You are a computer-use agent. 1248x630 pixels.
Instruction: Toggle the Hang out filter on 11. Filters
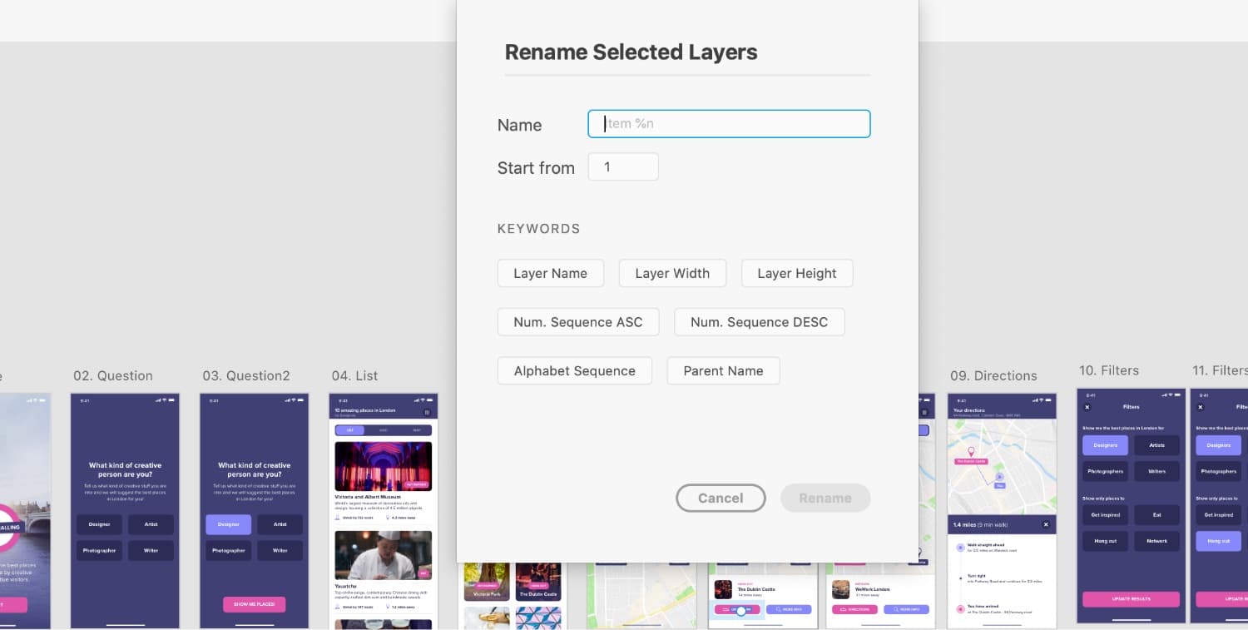click(x=1218, y=541)
